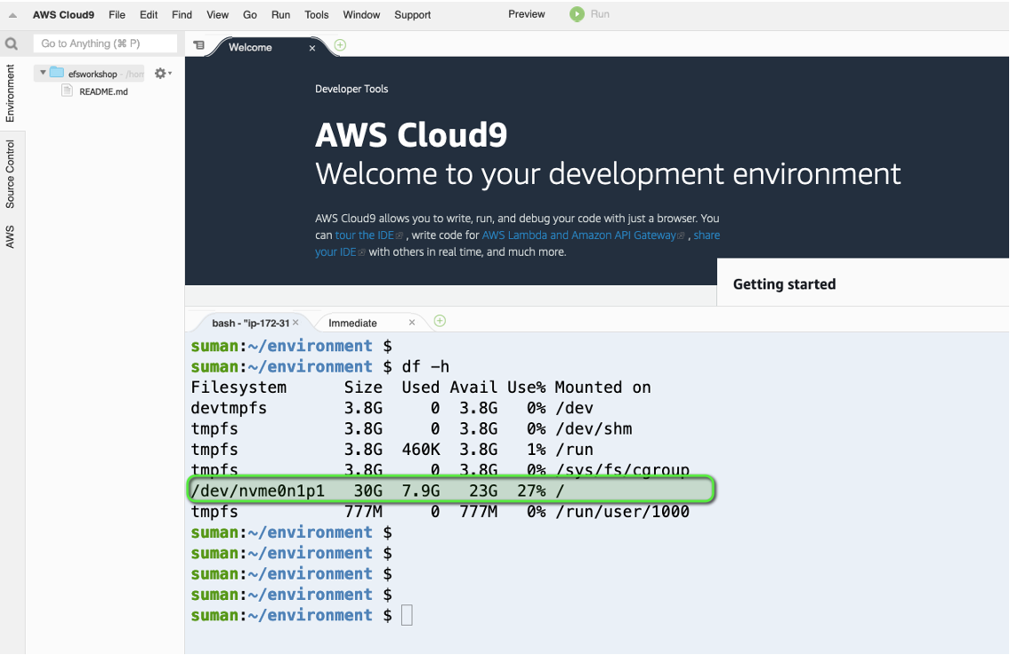Click the /dev/shm mount path

tap(594, 428)
